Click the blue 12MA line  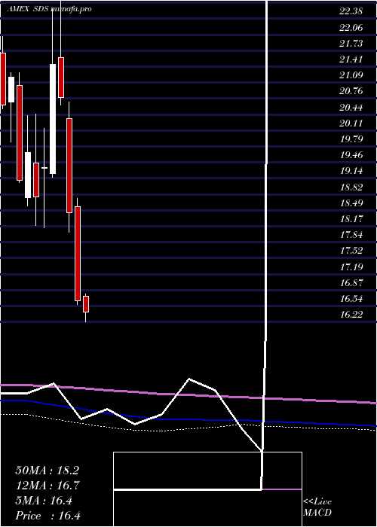(x=188, y=419)
